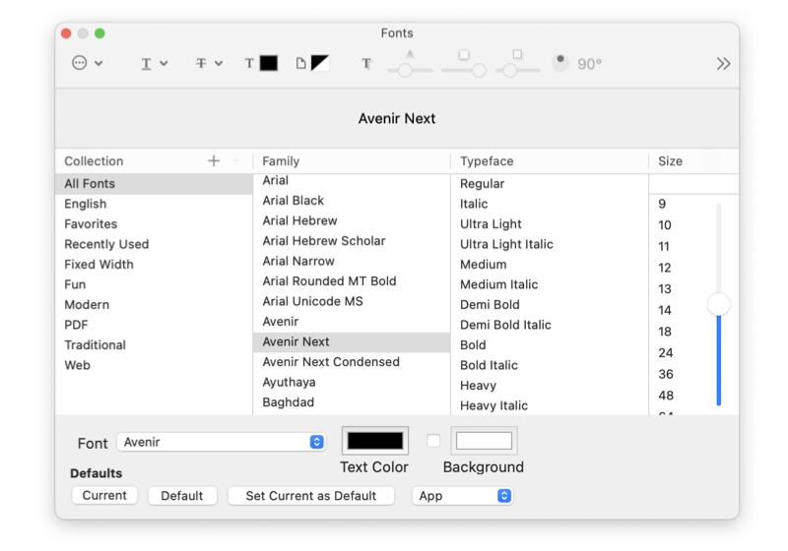Select the Heavy typeface
This screenshot has width=788, height=551.
[x=550, y=386]
